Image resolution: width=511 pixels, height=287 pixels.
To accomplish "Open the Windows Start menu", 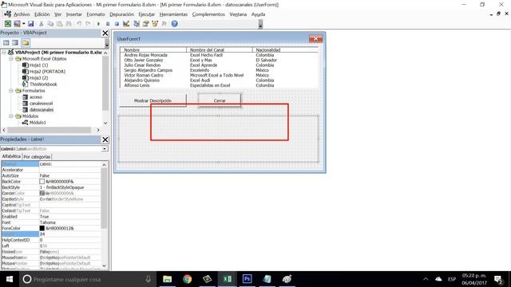I will 10,279.
